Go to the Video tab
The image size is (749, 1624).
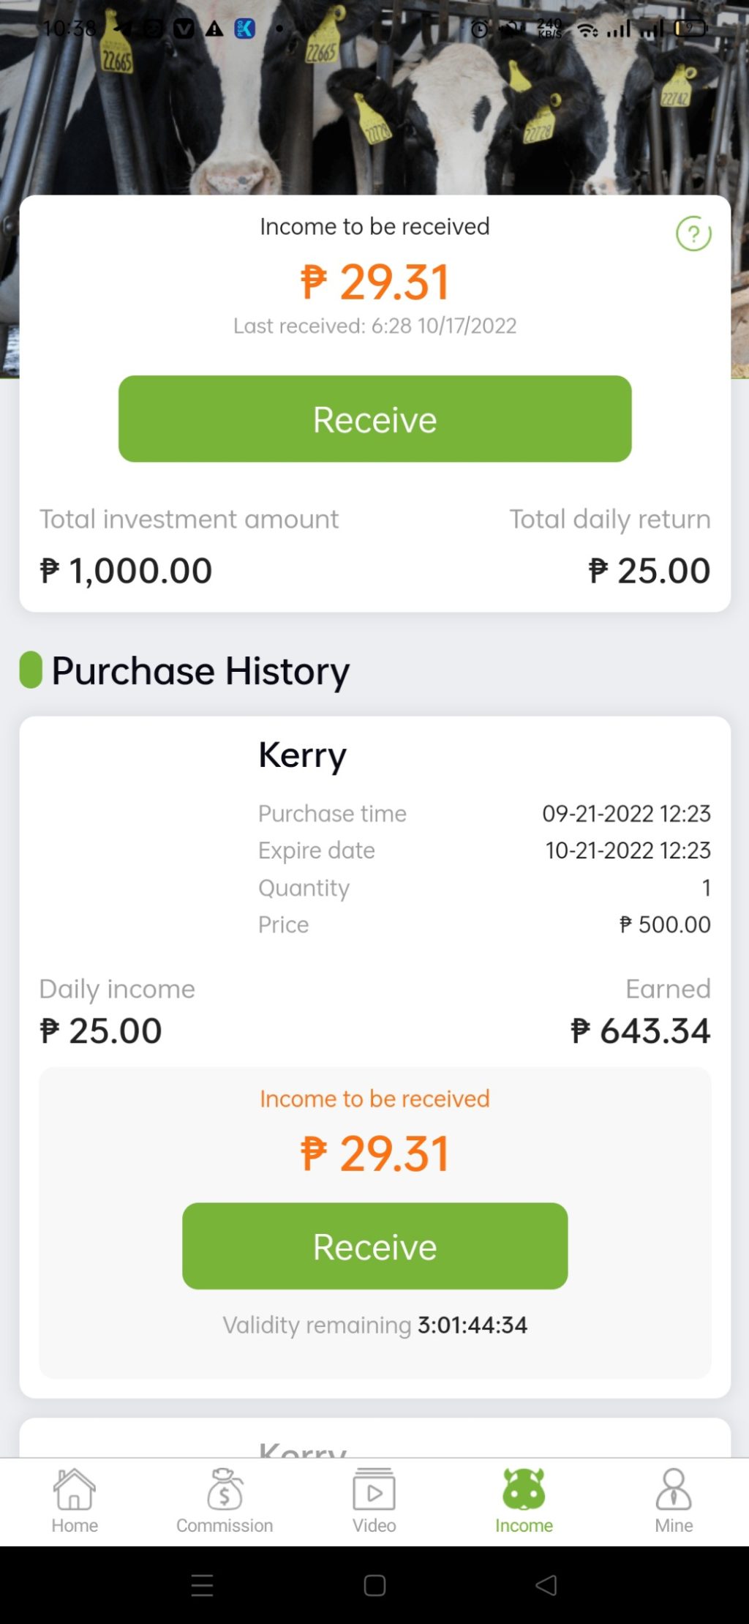point(374,1500)
